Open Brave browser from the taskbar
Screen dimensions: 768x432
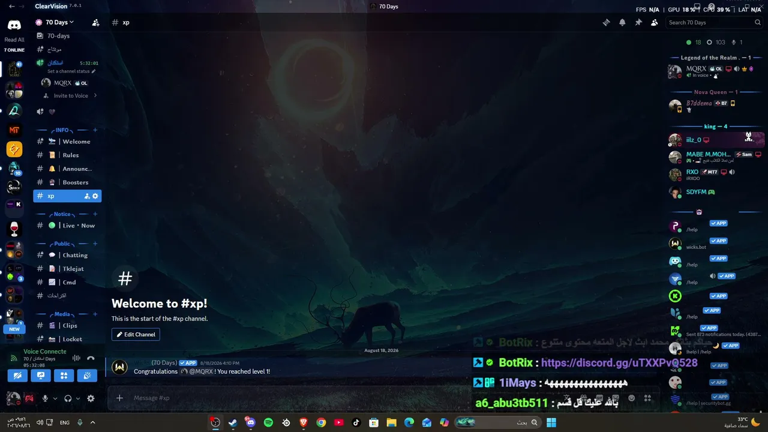tap(304, 422)
